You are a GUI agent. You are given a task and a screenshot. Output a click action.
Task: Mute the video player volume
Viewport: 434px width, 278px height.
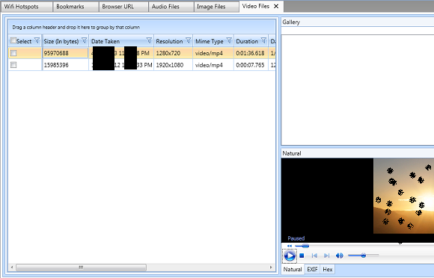339,256
